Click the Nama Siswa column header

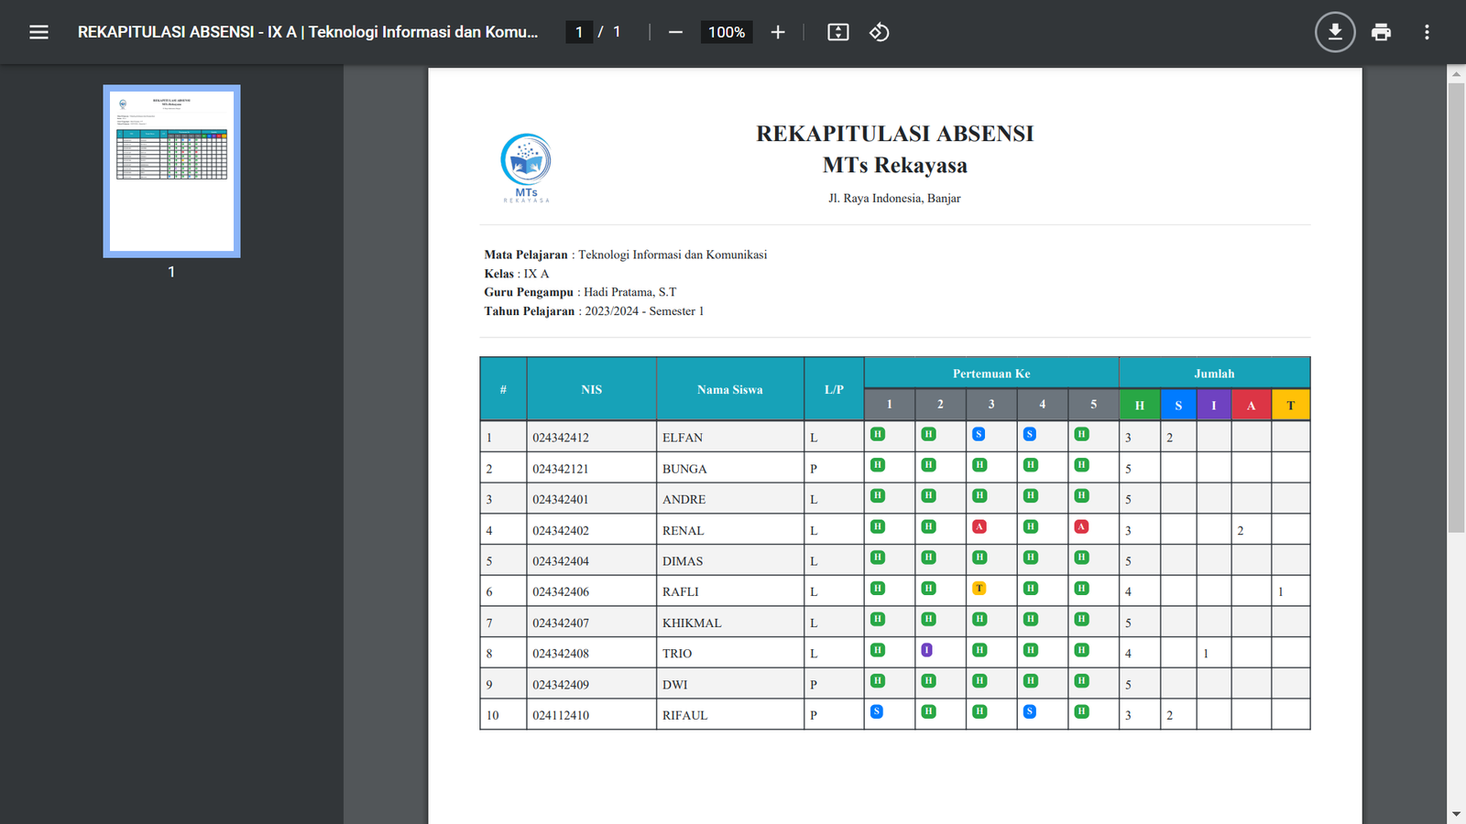click(729, 389)
